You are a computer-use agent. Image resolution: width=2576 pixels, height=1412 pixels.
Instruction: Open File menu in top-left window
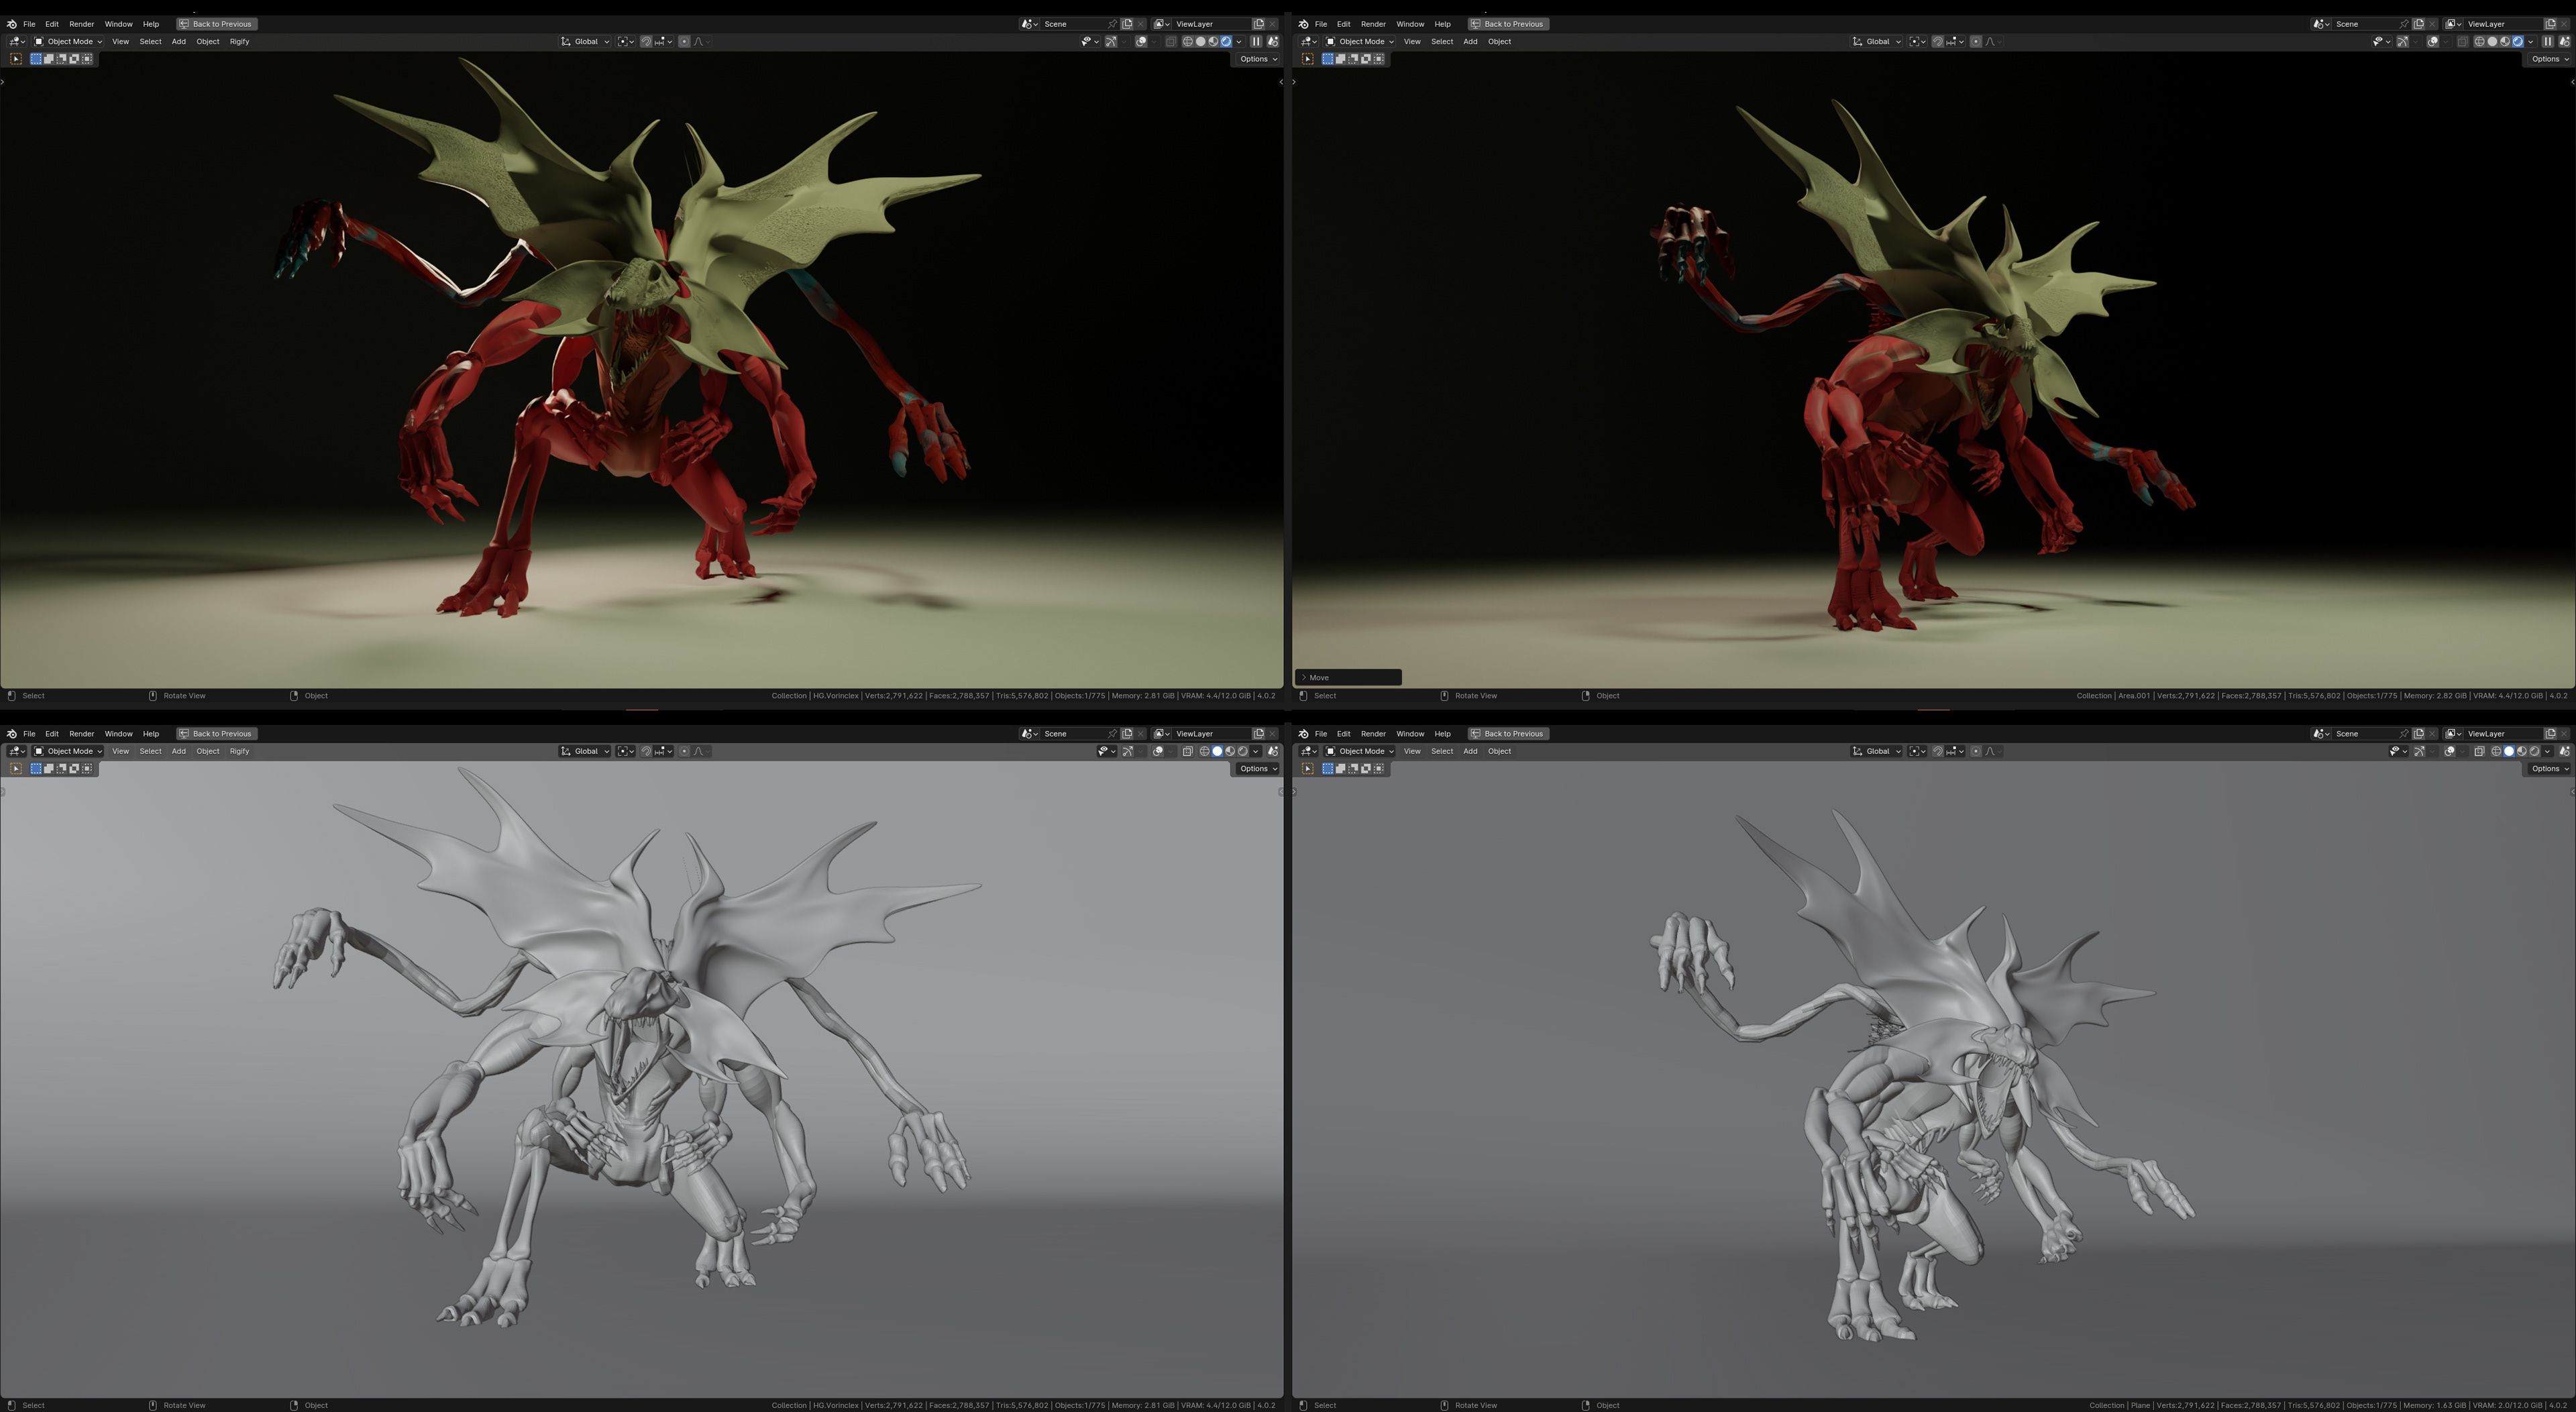click(29, 24)
